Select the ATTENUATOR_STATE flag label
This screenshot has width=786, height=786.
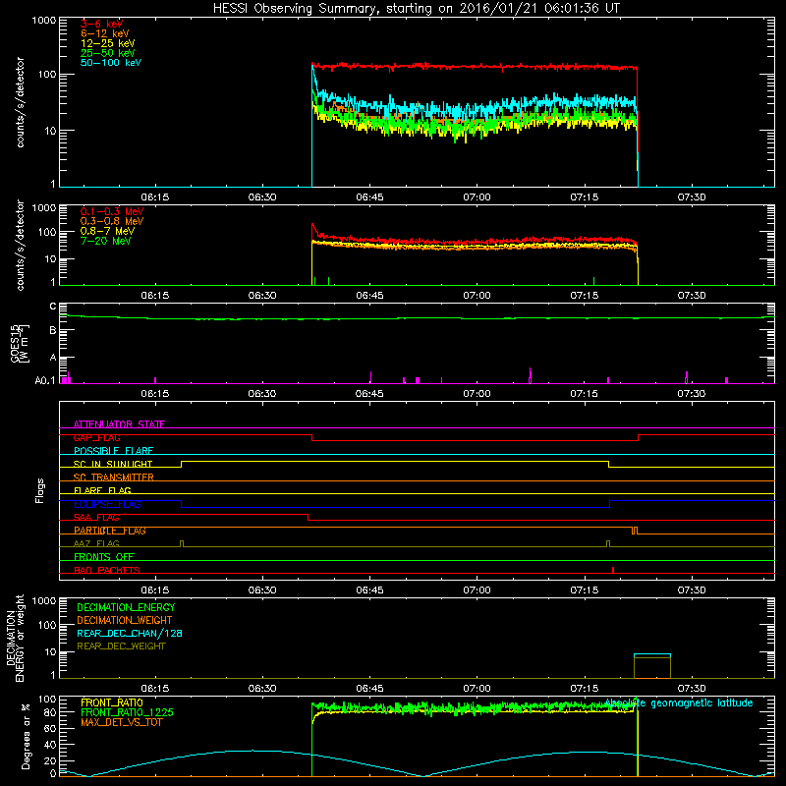119,424
